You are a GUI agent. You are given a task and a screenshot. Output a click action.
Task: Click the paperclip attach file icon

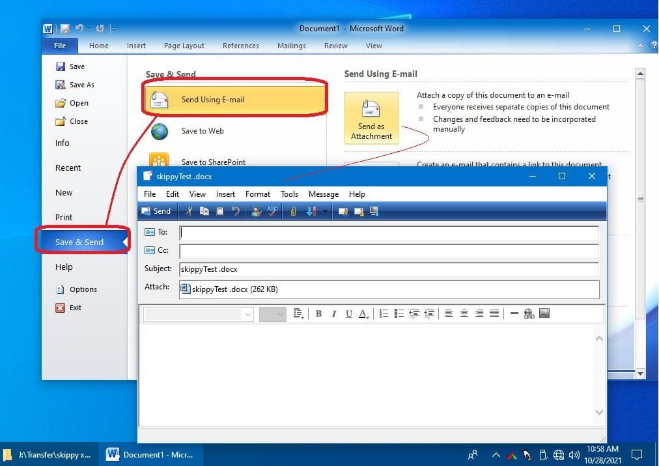(294, 211)
